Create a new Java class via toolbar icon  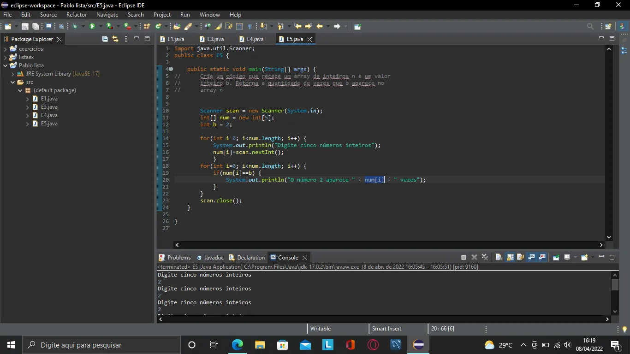[x=158, y=26]
